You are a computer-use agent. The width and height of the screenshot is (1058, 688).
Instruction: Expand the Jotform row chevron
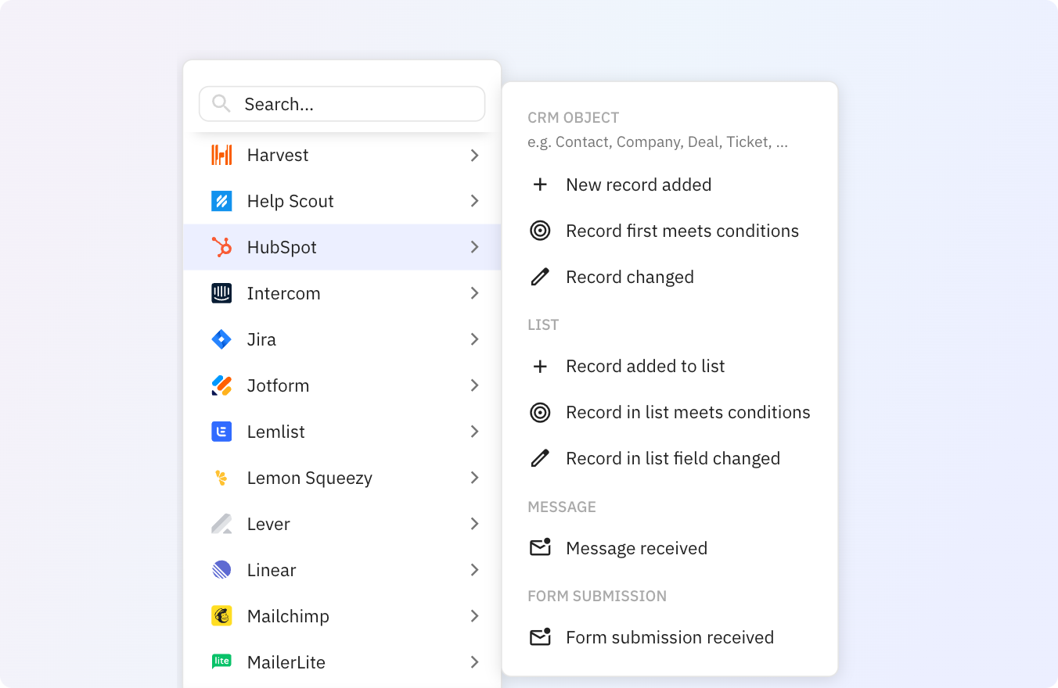tap(474, 385)
